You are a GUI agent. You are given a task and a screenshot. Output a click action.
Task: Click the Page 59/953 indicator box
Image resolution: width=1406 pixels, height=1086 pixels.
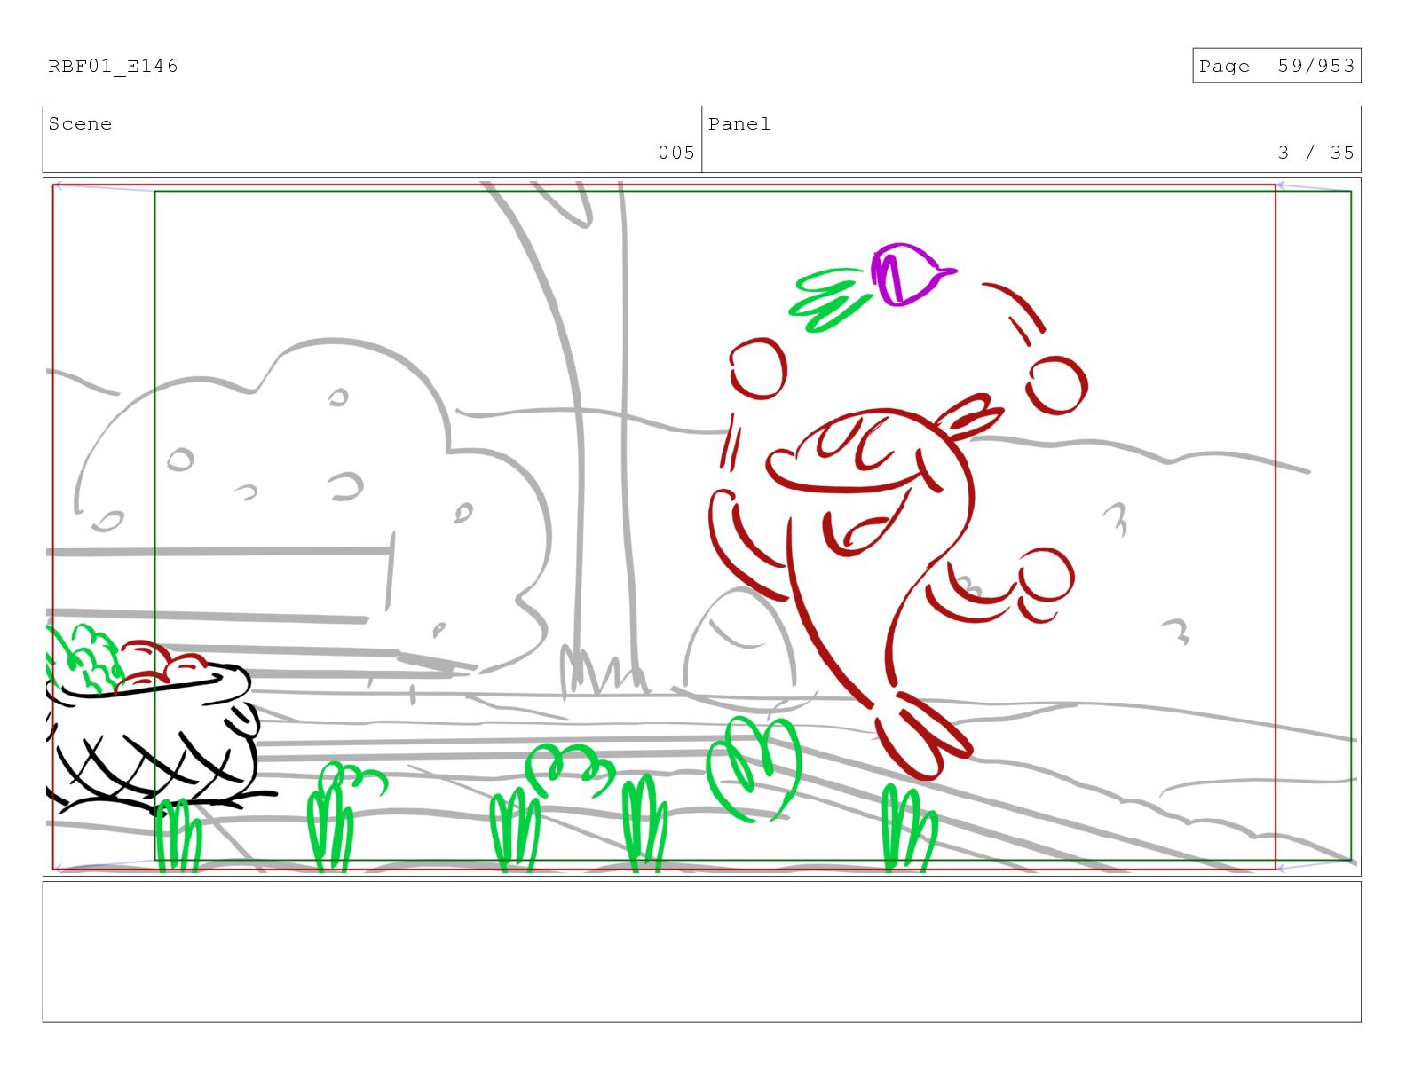1276,66
